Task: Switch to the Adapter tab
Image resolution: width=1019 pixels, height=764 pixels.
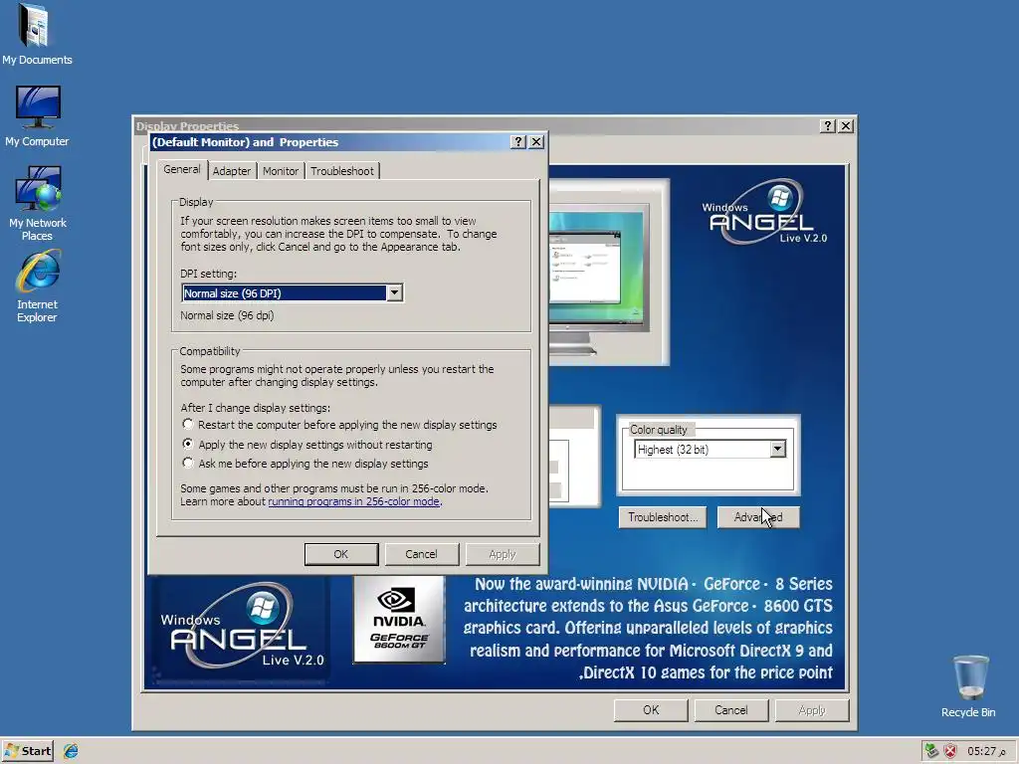Action: coord(232,171)
